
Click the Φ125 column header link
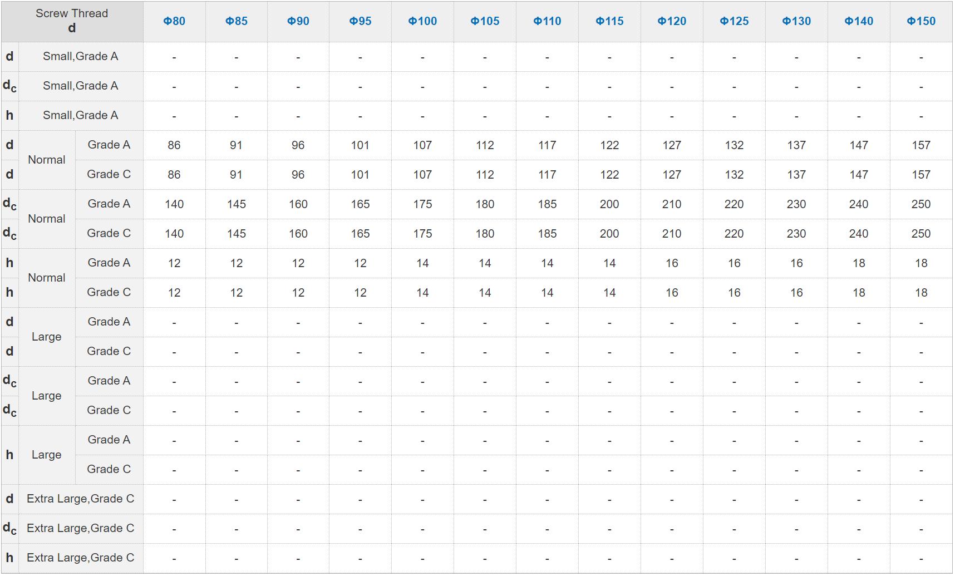click(734, 21)
